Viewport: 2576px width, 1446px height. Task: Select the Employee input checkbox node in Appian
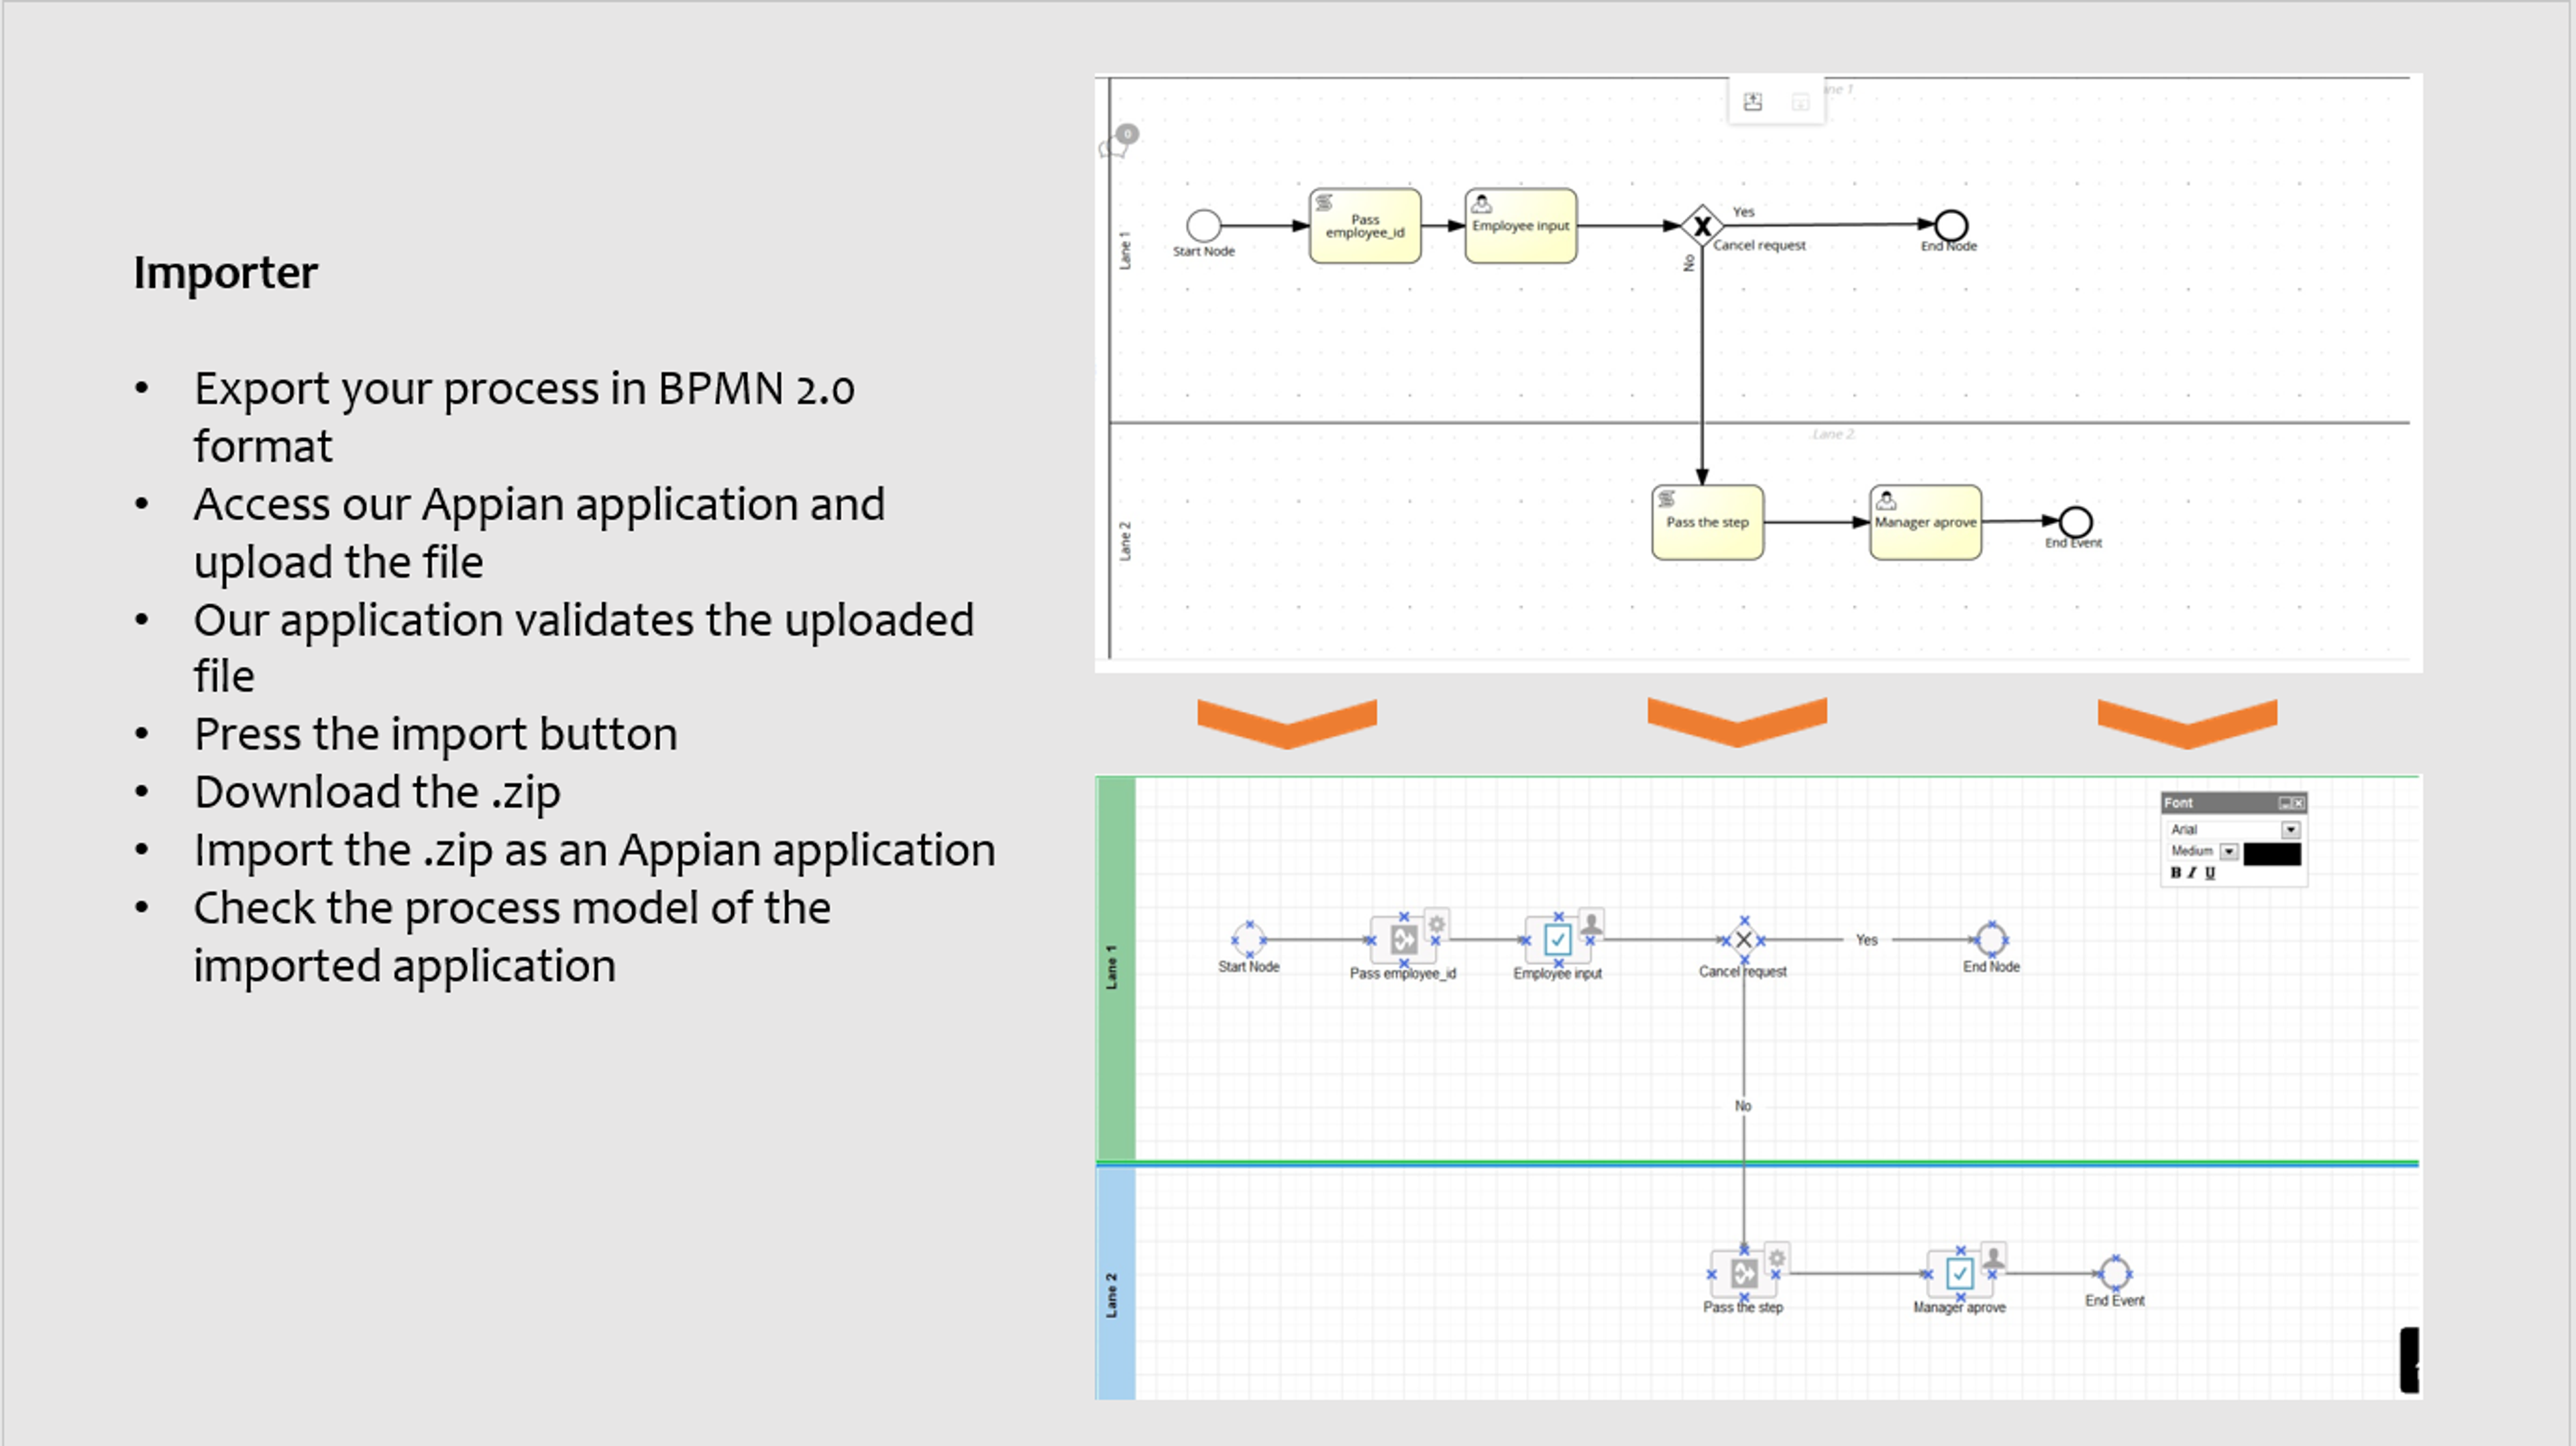pos(1558,940)
